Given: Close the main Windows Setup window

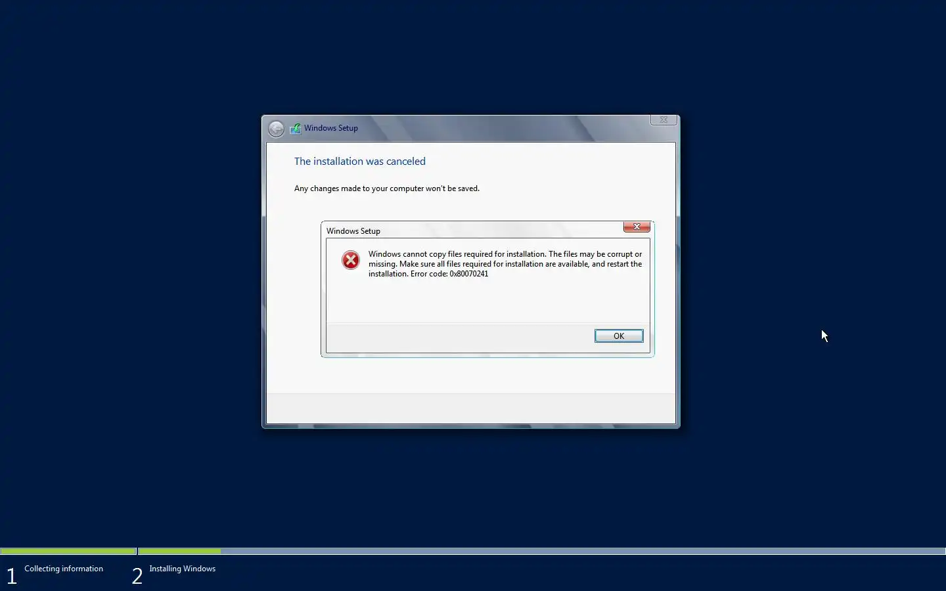Looking at the screenshot, I should [664, 120].
